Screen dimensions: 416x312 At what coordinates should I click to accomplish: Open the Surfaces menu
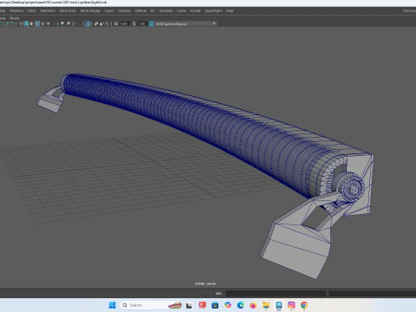pyautogui.click(x=125, y=10)
